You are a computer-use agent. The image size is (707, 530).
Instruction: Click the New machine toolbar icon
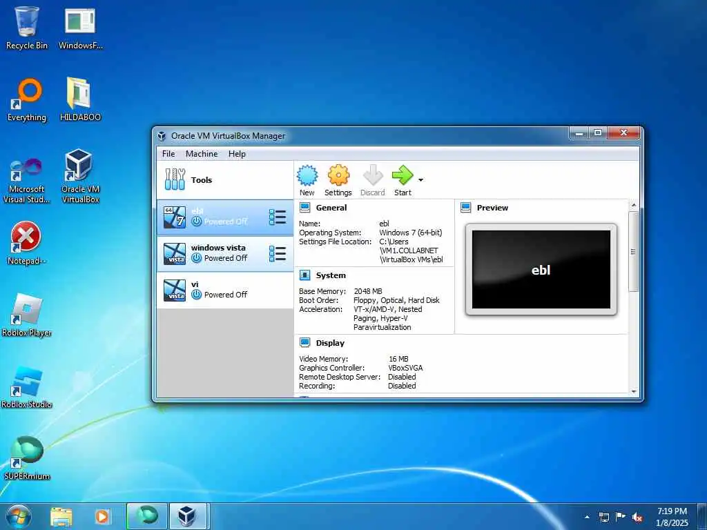tap(307, 180)
